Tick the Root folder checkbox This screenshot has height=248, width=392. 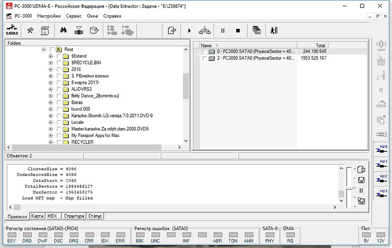pyautogui.click(x=52, y=50)
